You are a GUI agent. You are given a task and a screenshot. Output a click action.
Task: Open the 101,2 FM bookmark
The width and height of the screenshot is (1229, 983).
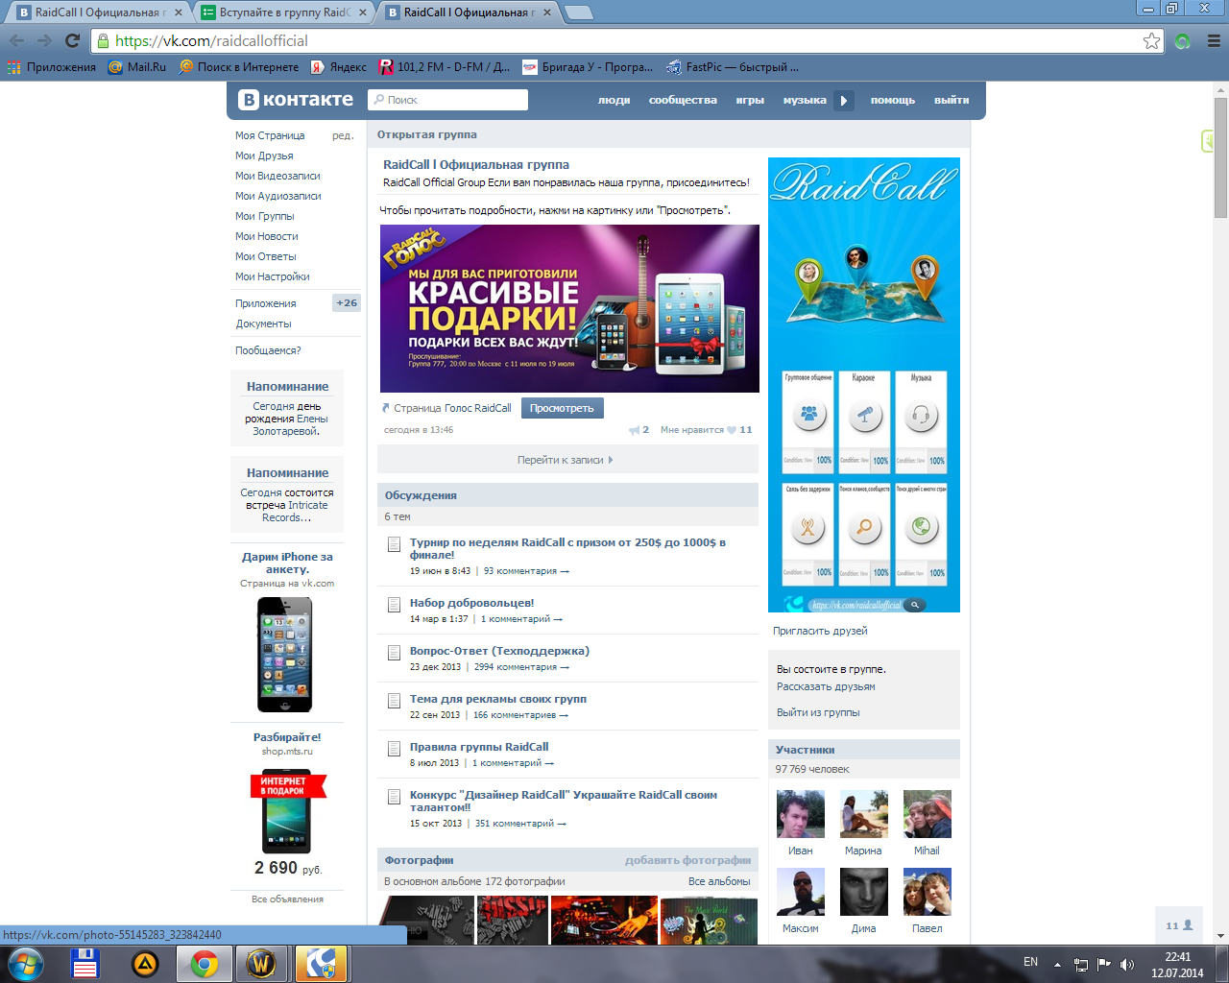445,67
